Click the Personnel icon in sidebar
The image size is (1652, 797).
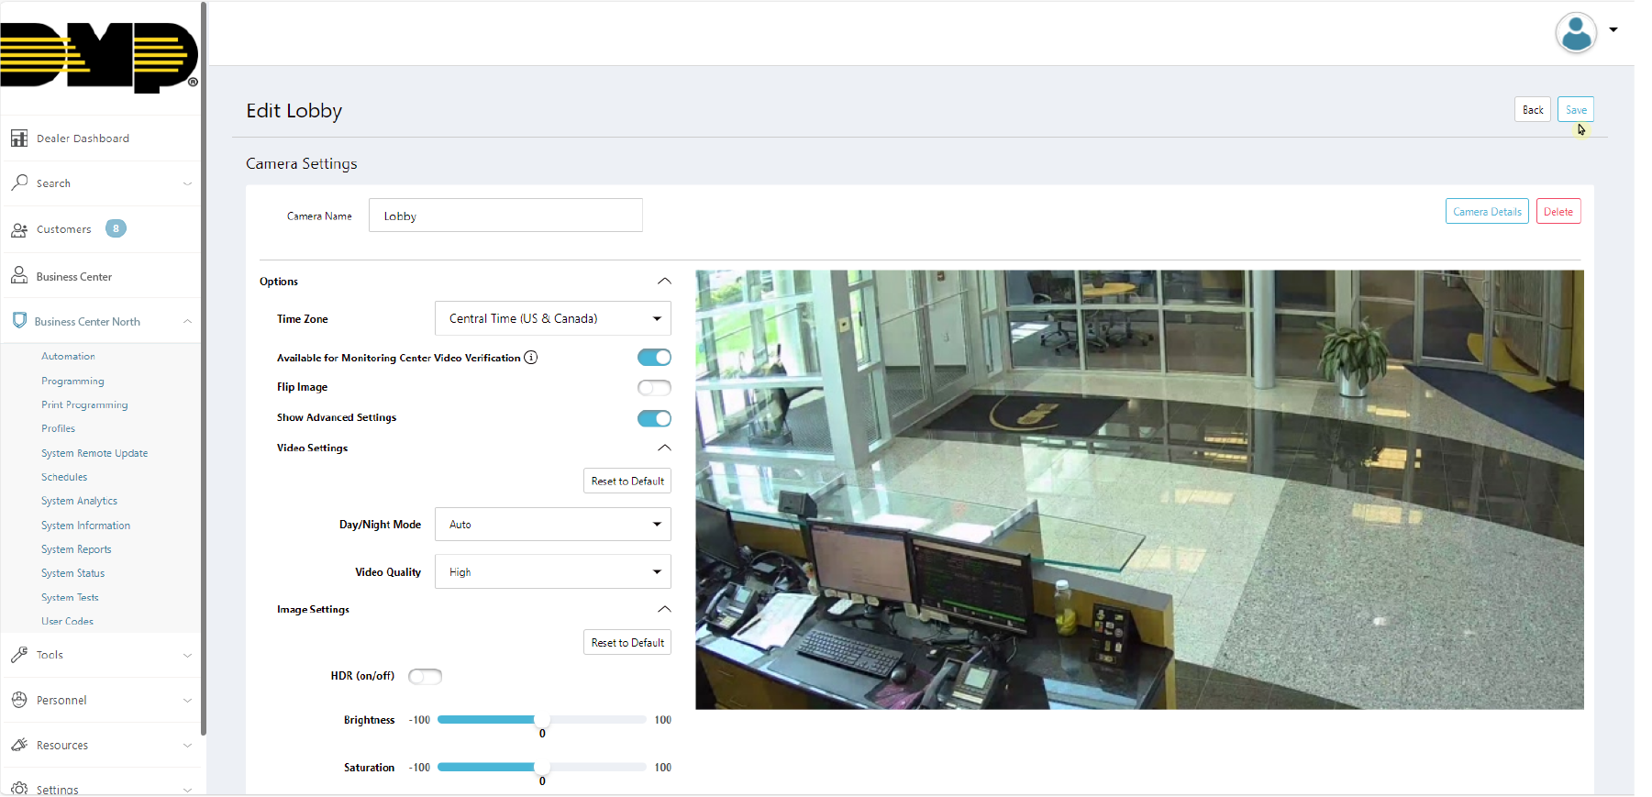19,700
